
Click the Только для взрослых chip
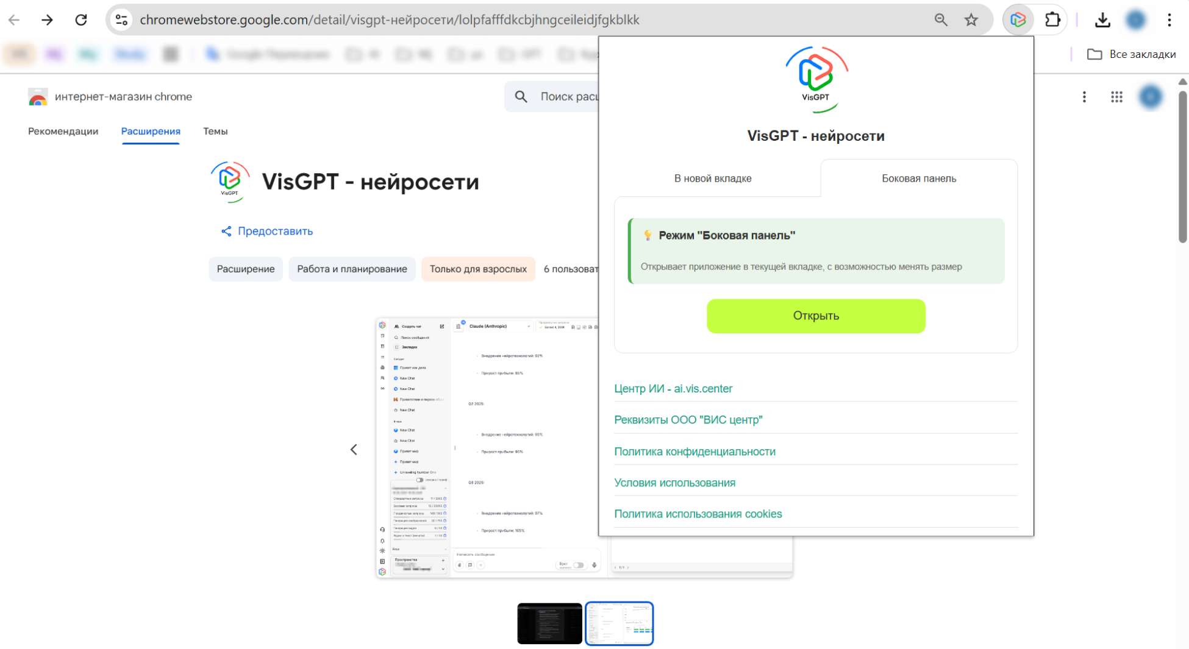coord(478,269)
